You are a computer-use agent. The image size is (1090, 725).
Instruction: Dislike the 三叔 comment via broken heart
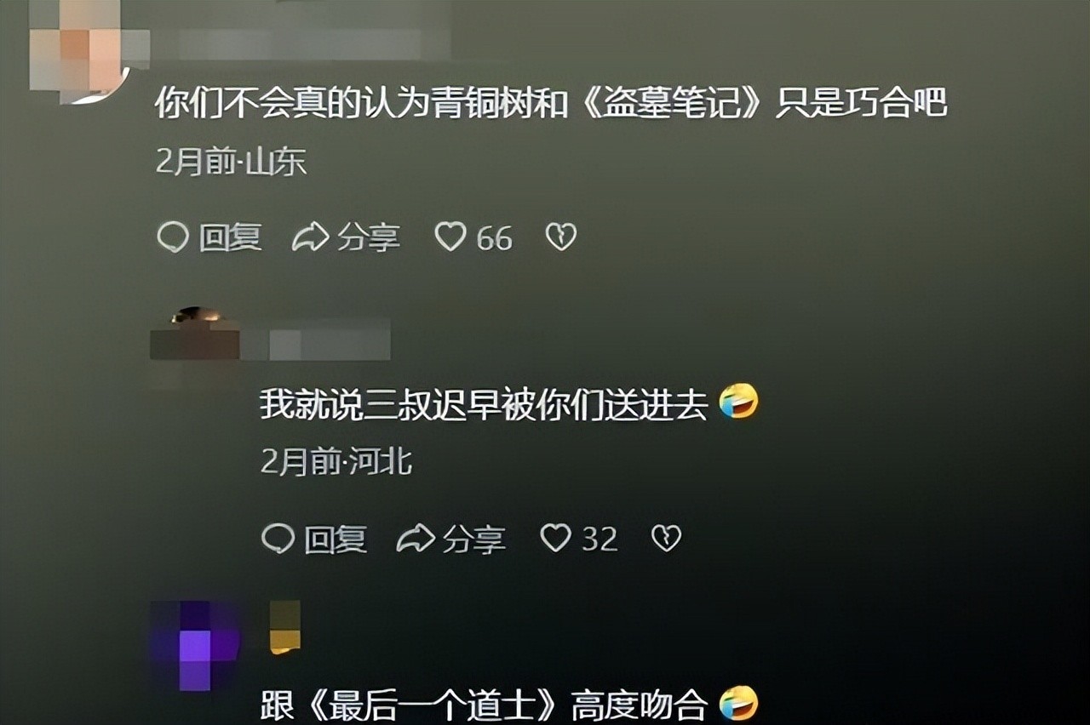[666, 538]
